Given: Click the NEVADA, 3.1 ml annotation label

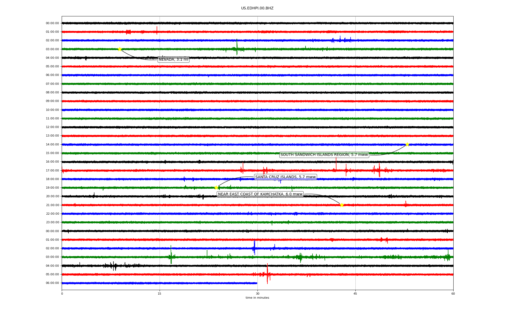Looking at the screenshot, I should pos(173,60).
